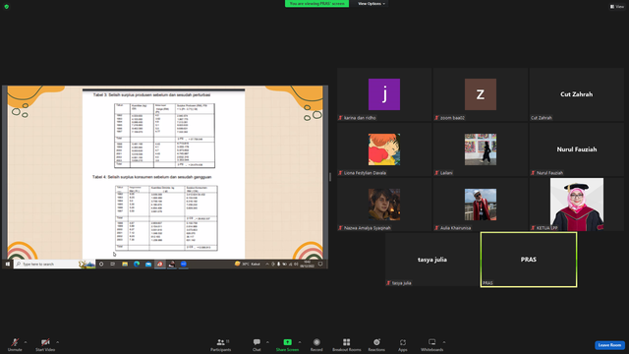Select zoom baa02 participant tile

tap(481, 94)
